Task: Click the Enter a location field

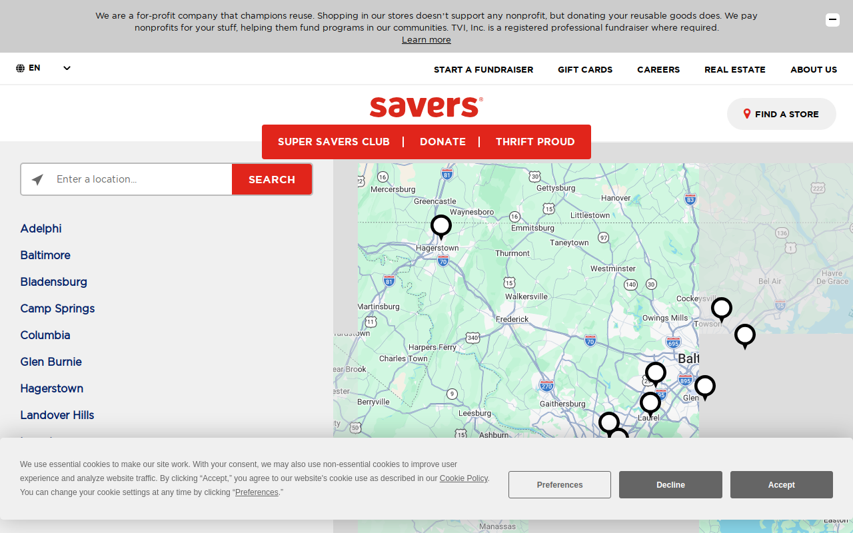Action: click(x=143, y=179)
